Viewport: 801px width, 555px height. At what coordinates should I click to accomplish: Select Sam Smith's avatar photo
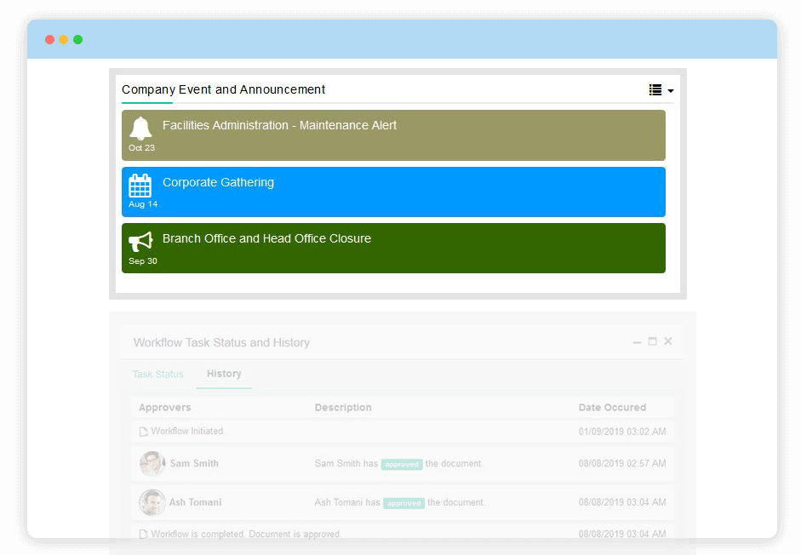152,464
